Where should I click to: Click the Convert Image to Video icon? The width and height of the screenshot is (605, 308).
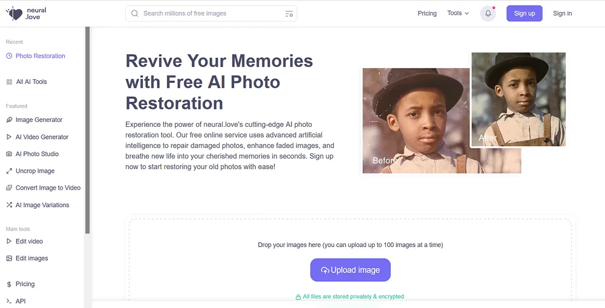pos(9,188)
